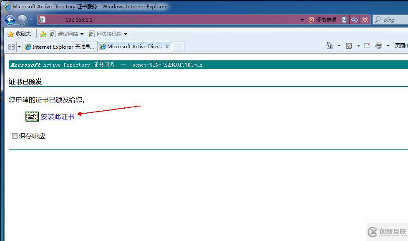Click add to favorites bar star icon
The image size is (408, 241).
(43, 34)
